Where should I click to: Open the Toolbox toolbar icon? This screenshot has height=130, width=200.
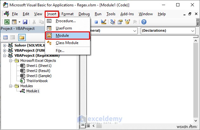pyautogui.click(x=135, y=22)
